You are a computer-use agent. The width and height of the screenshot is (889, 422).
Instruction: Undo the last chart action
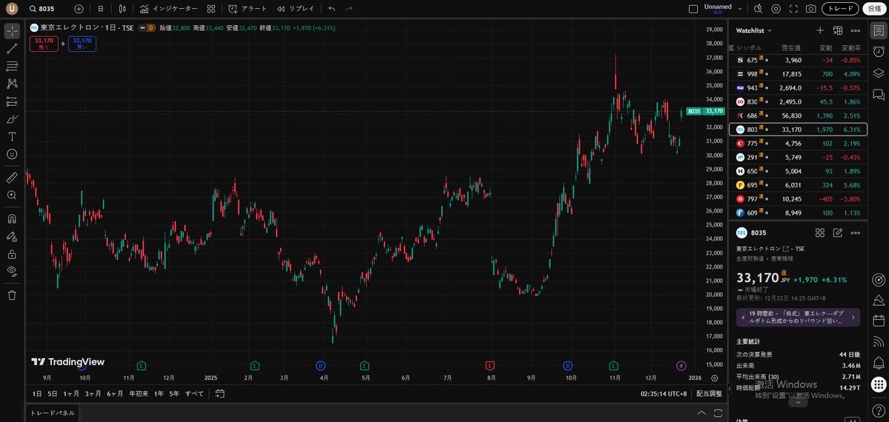[331, 9]
